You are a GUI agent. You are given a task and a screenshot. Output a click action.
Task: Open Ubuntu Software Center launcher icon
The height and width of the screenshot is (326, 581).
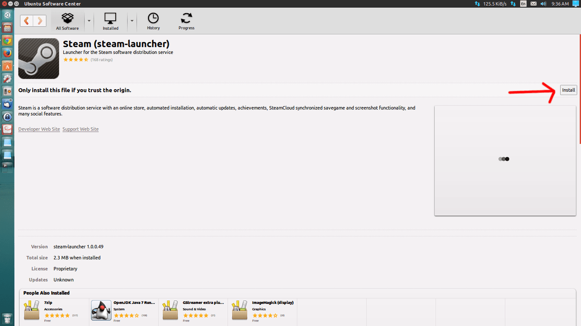tap(7, 66)
